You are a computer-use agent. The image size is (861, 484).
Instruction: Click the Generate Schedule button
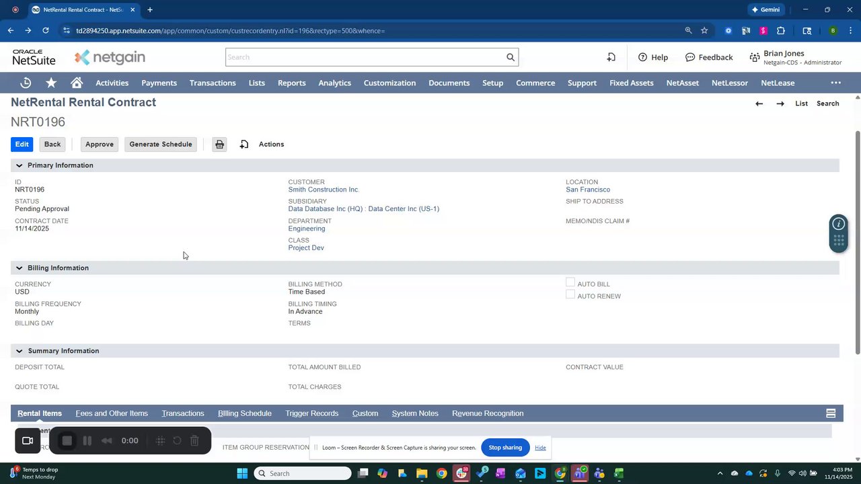coord(161,145)
